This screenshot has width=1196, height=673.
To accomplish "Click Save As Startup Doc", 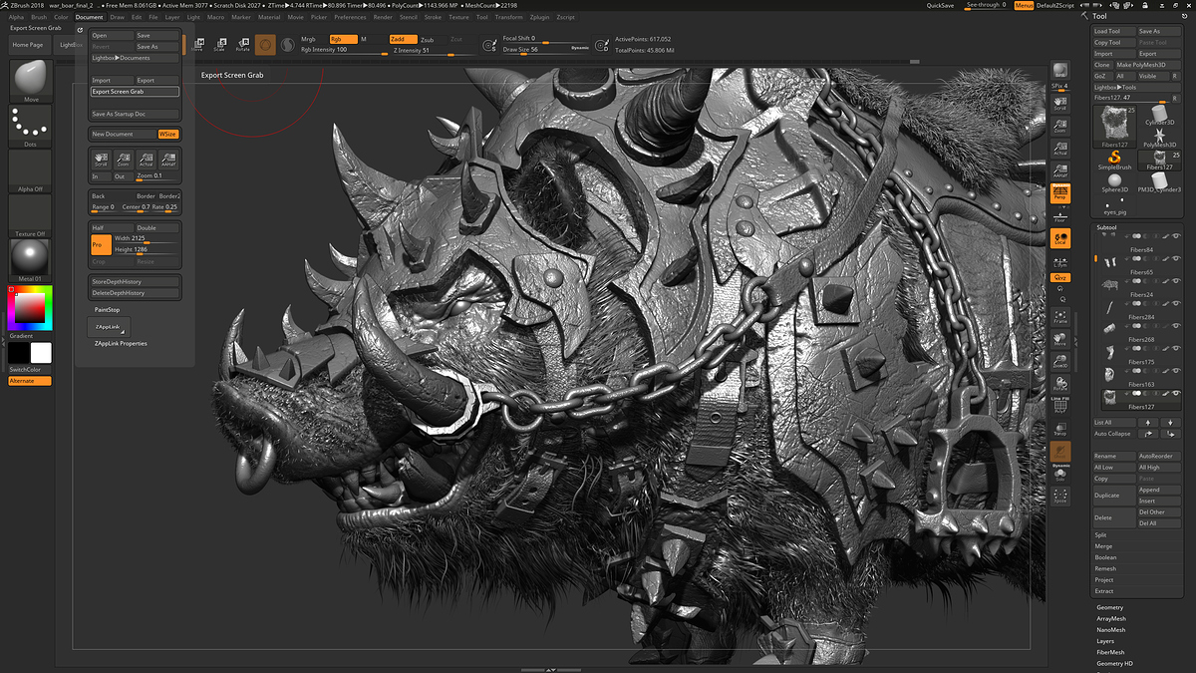I will click(135, 114).
